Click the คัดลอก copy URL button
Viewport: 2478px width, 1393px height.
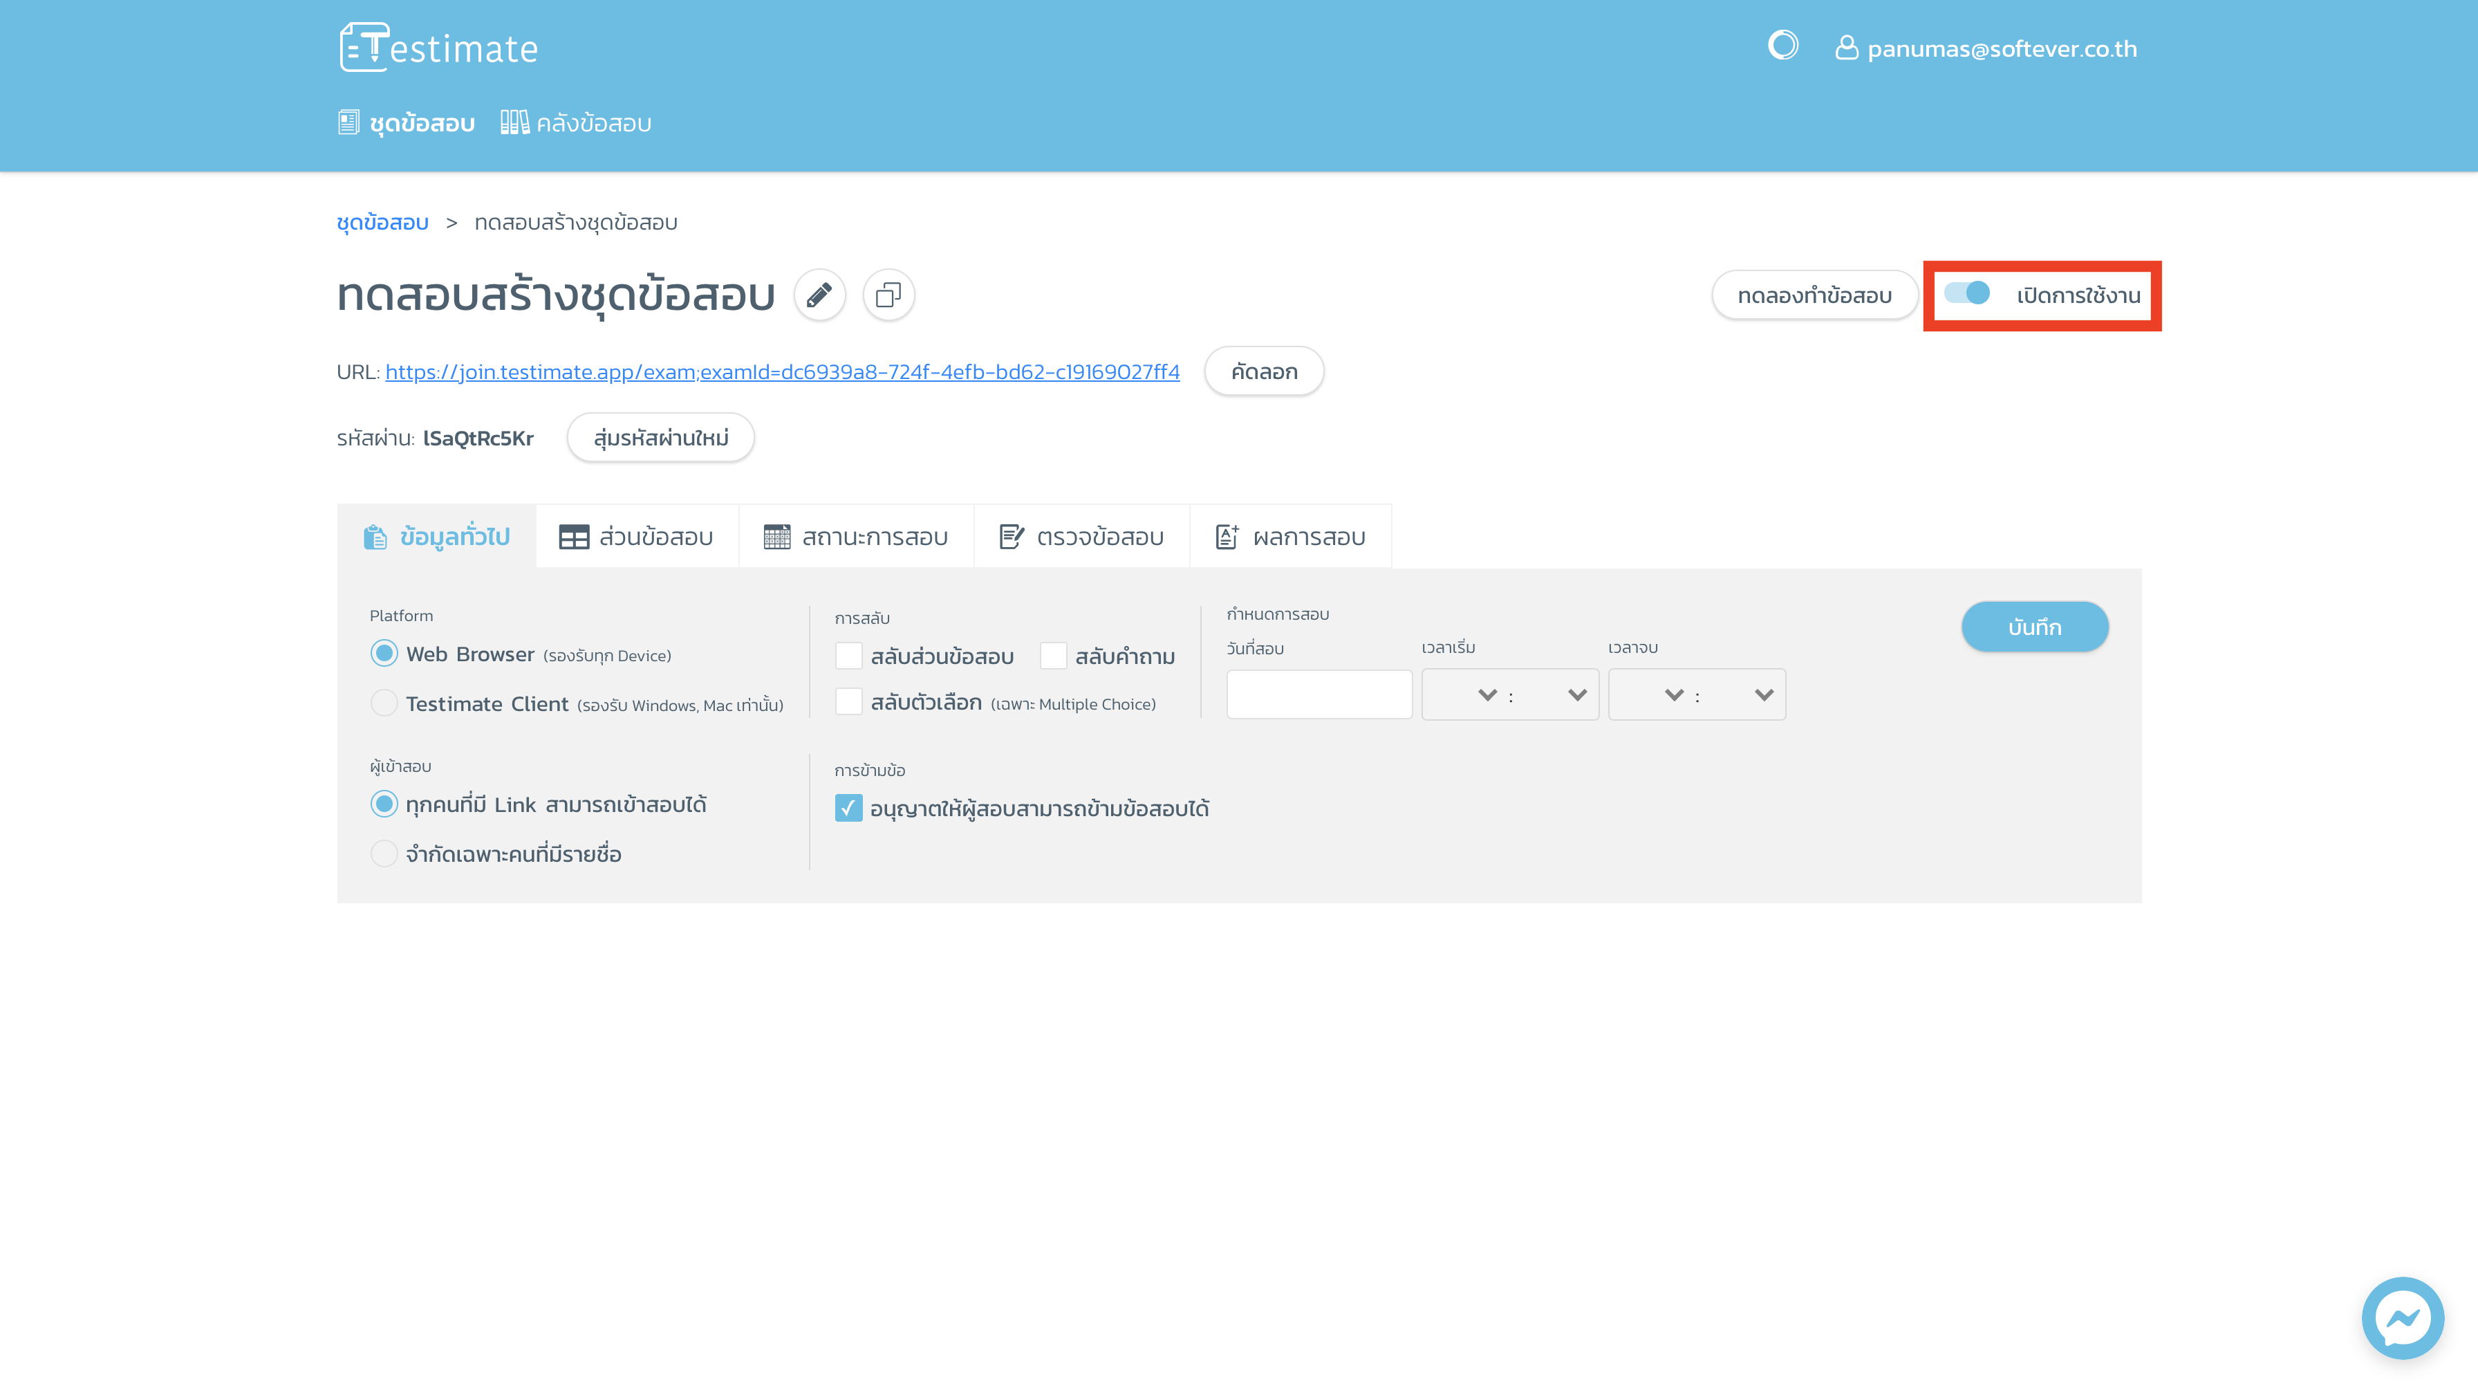tap(1264, 371)
